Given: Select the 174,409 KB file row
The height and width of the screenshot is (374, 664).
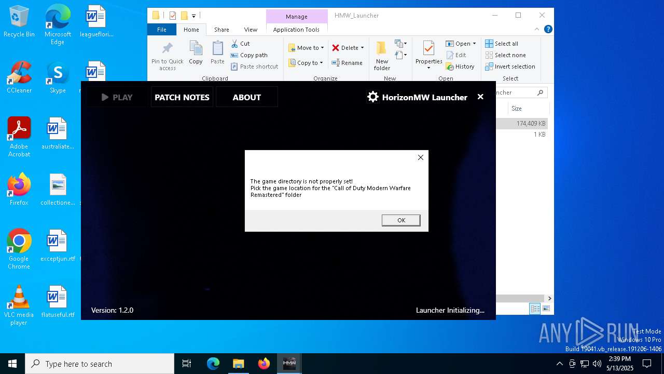Looking at the screenshot, I should [x=521, y=124].
